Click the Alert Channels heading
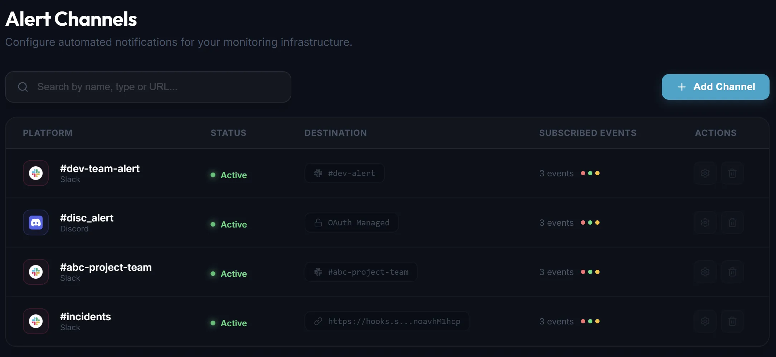 pyautogui.click(x=71, y=19)
